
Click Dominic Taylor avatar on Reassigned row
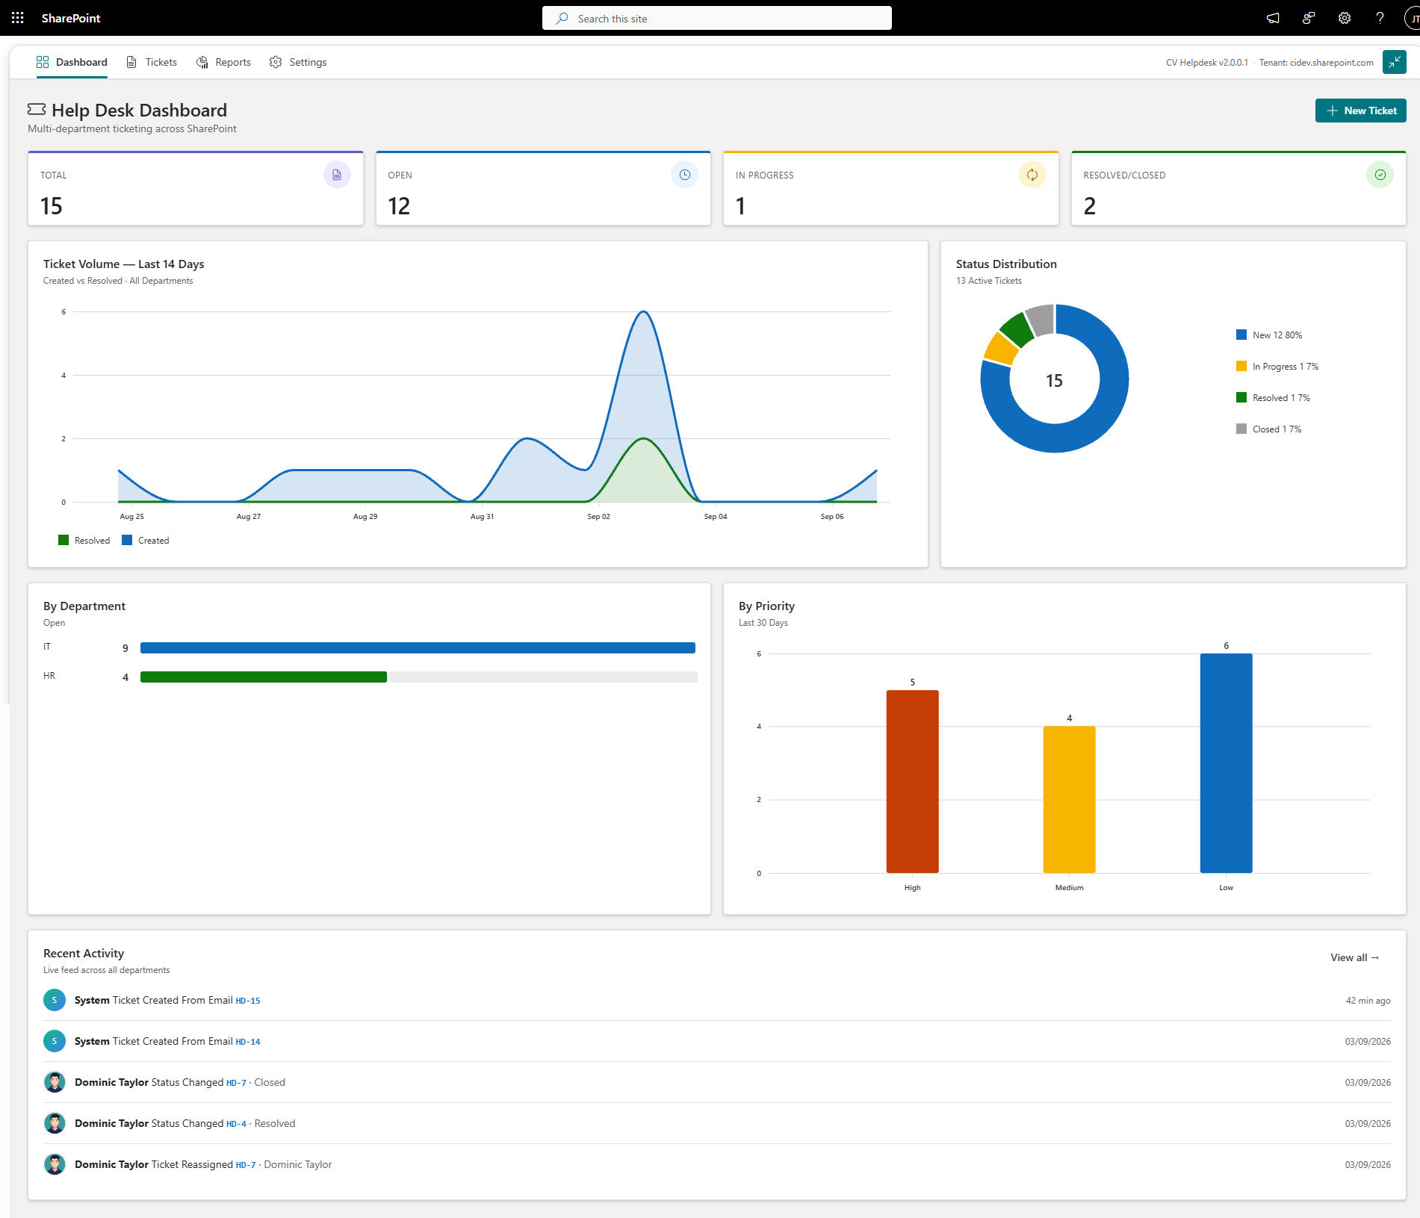(55, 1164)
